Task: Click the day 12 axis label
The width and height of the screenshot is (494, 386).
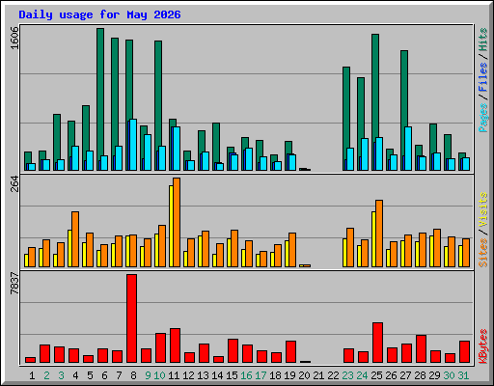Action: click(x=188, y=375)
